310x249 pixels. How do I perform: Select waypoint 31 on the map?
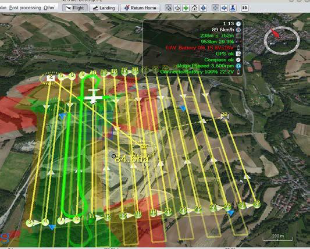pyautogui.click(x=242, y=205)
